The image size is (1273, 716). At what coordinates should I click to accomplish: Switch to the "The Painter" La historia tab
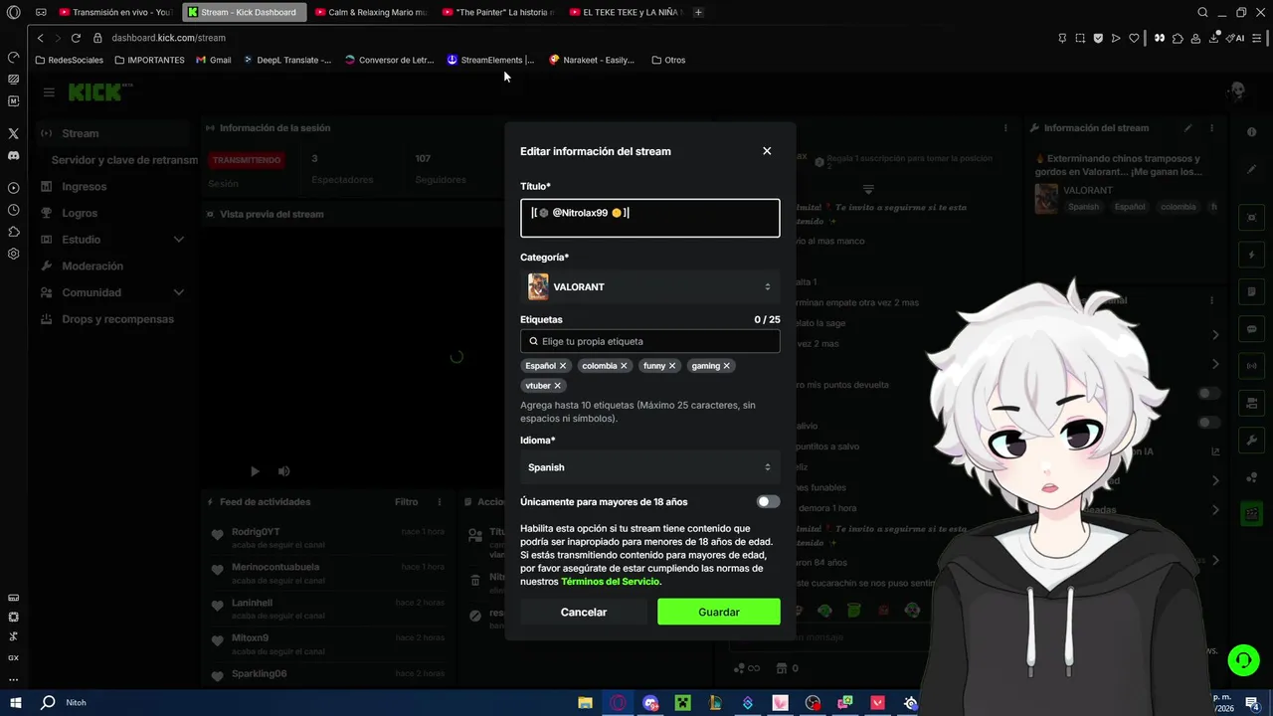click(x=498, y=12)
